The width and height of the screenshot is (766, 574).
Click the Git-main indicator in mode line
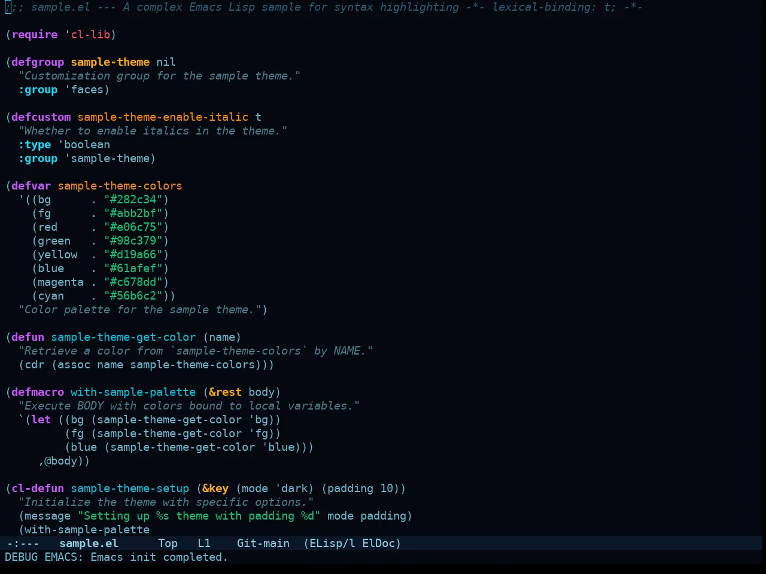(x=263, y=543)
